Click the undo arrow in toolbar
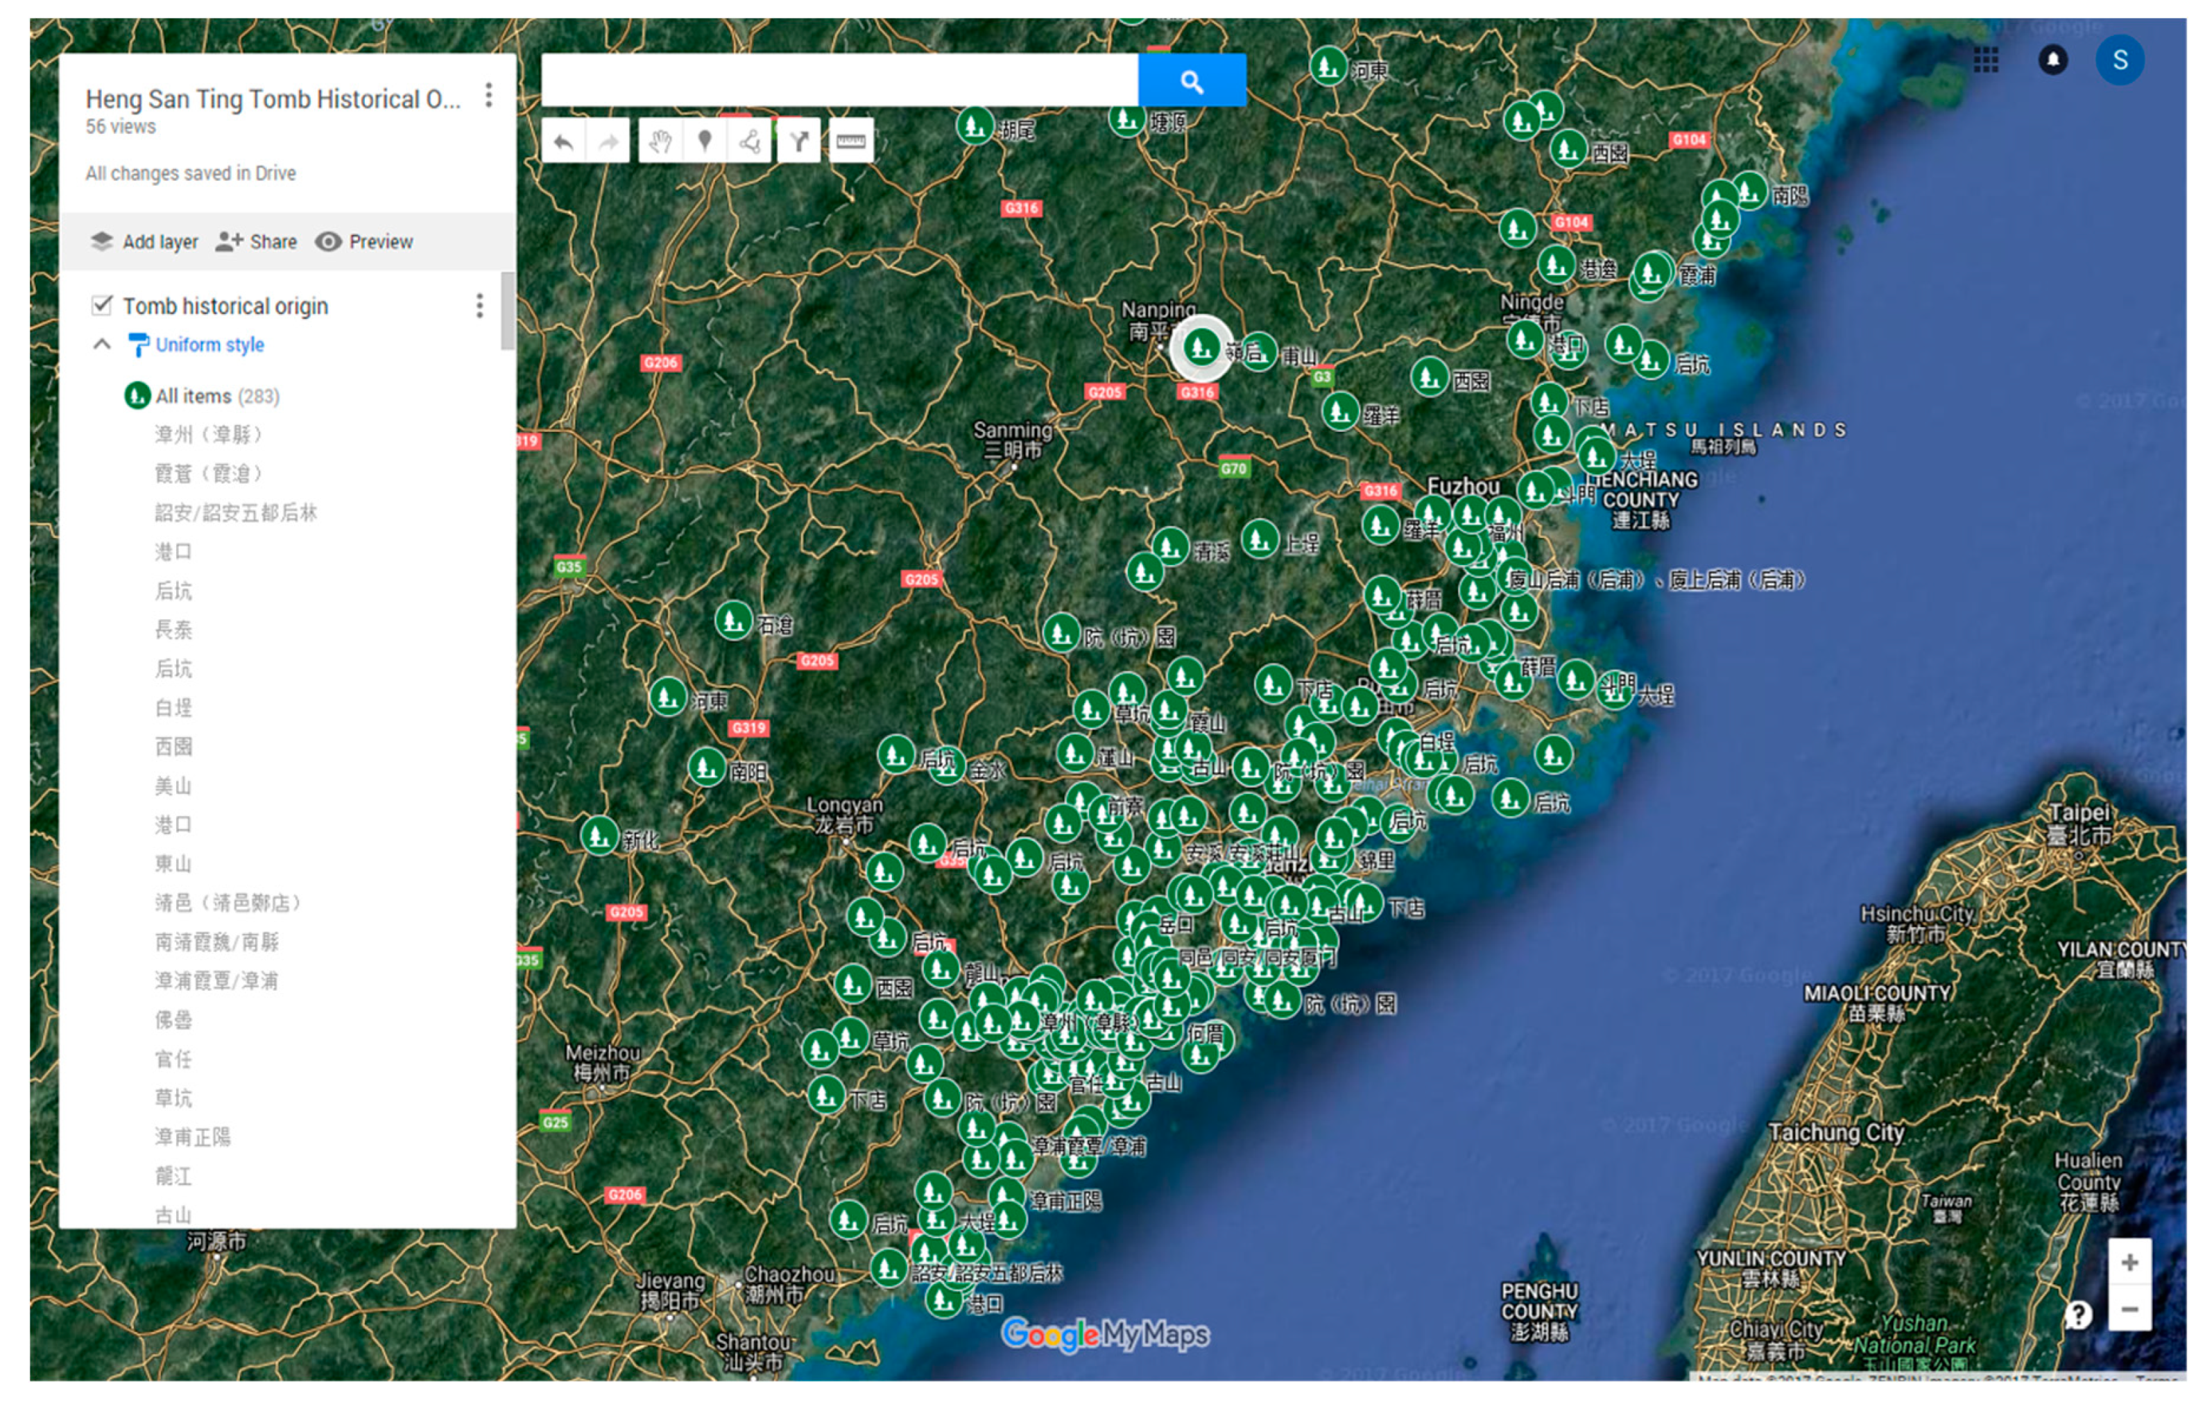This screenshot has width=2196, height=1402. pos(564,141)
